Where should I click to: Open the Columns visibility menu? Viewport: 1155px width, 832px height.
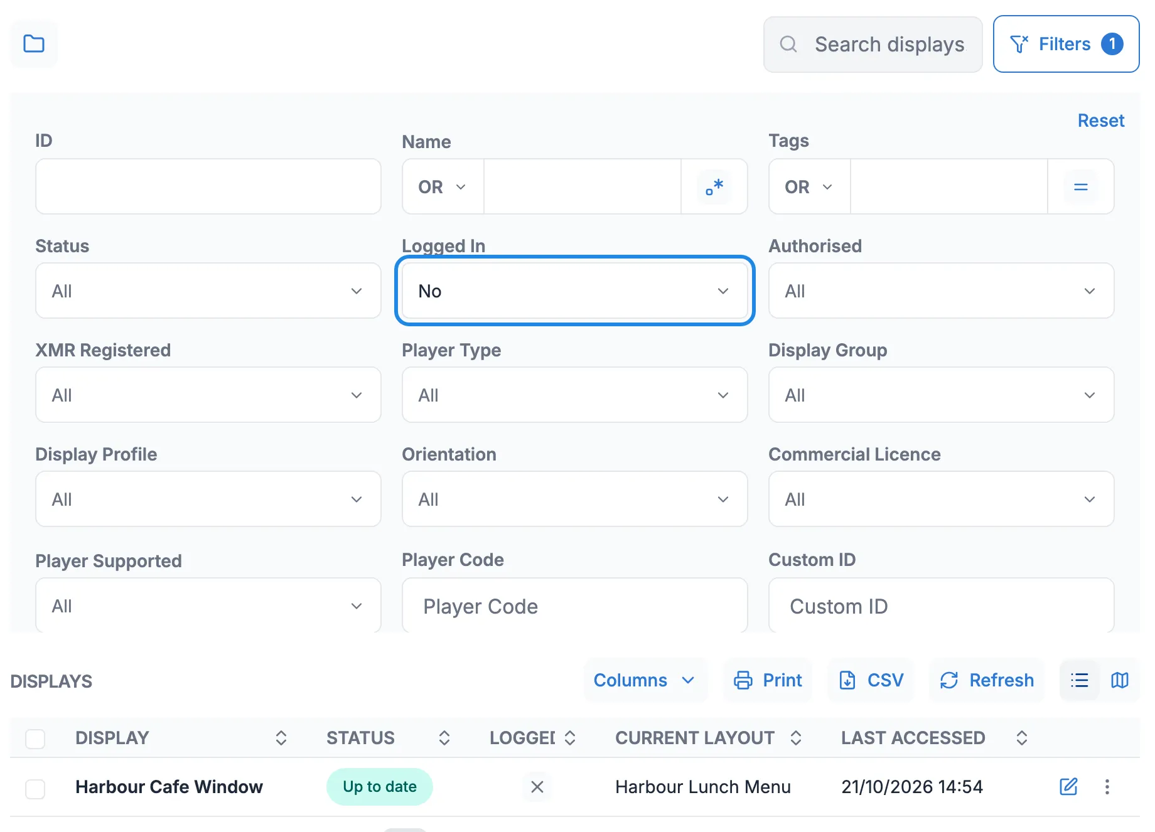pos(645,680)
